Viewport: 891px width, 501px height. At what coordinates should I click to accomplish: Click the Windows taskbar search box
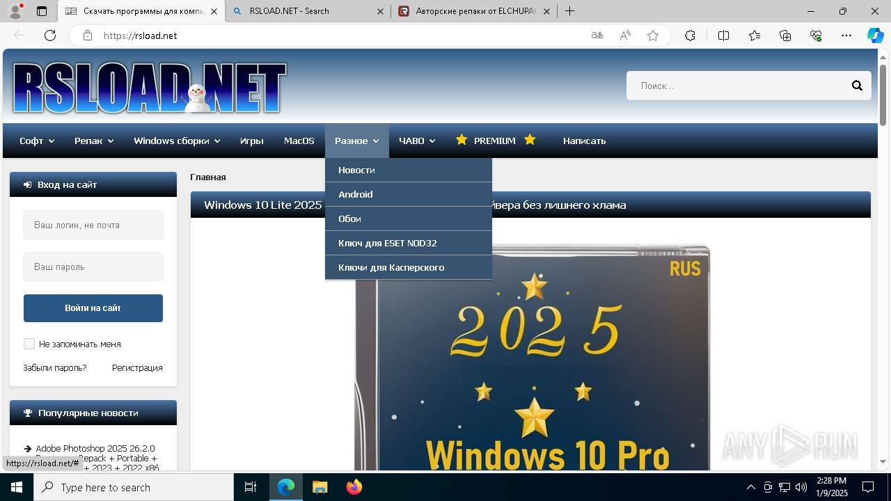[134, 487]
